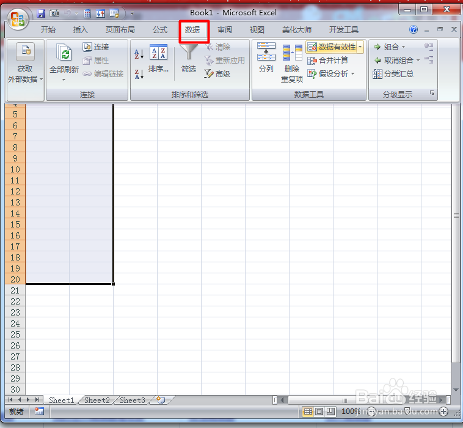Insert a new worksheet tab
The width and height of the screenshot is (463, 428).
pos(161,400)
